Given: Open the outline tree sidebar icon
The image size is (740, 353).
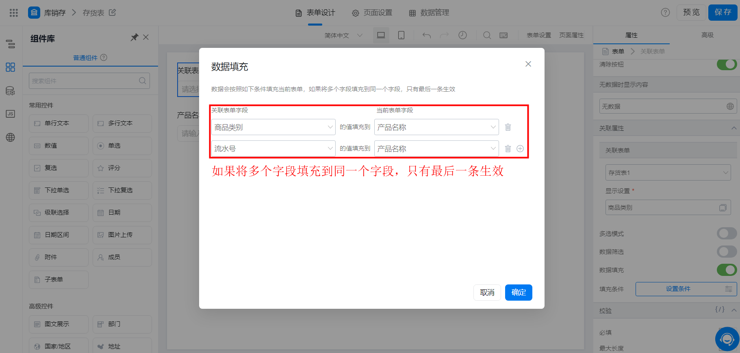Looking at the screenshot, I should (11, 44).
